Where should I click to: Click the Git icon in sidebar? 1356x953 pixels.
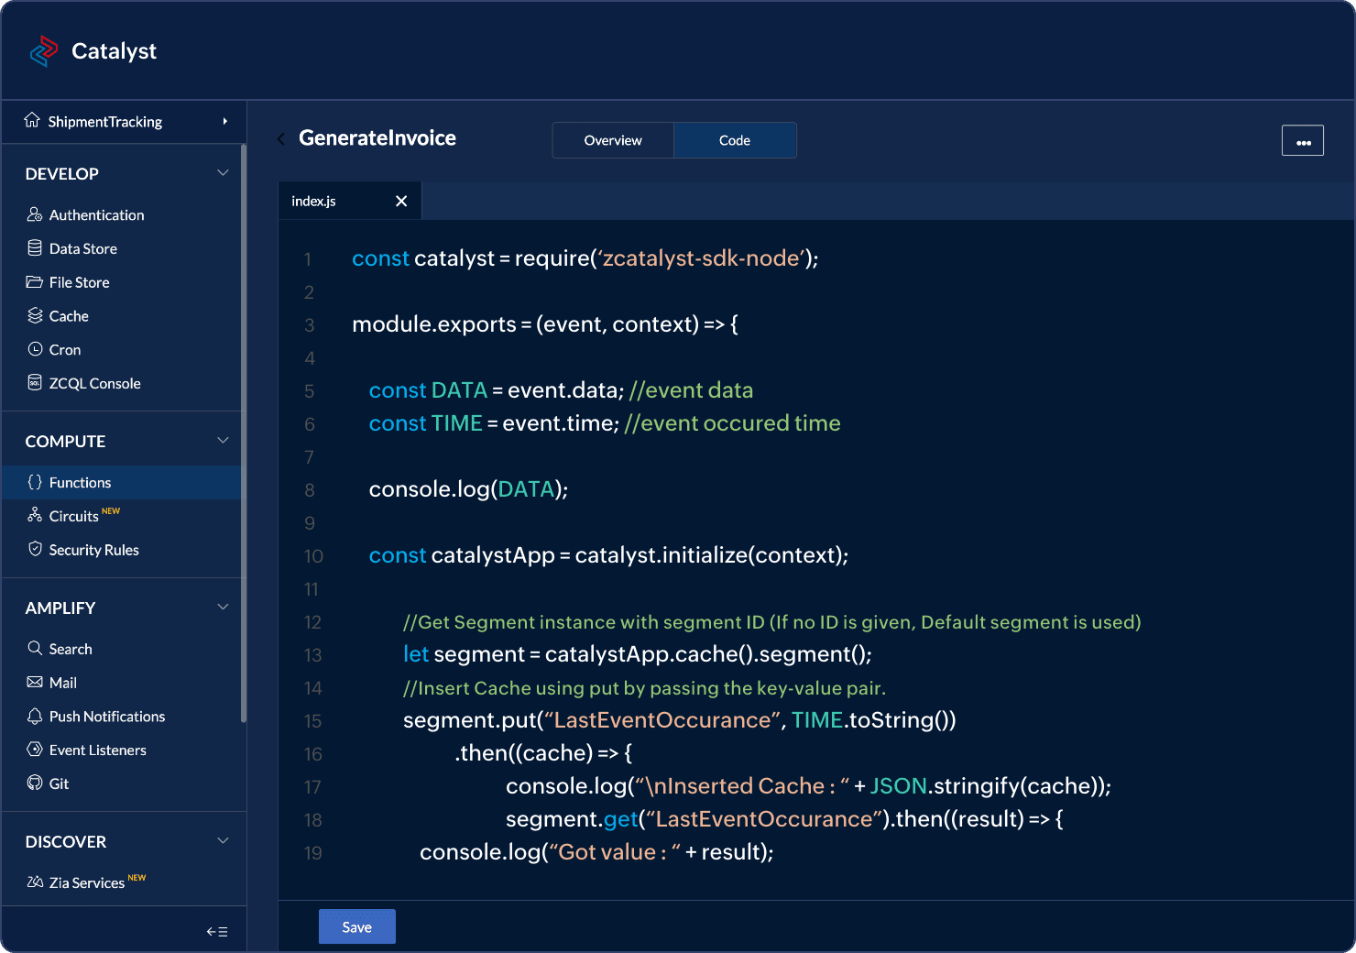coord(35,783)
